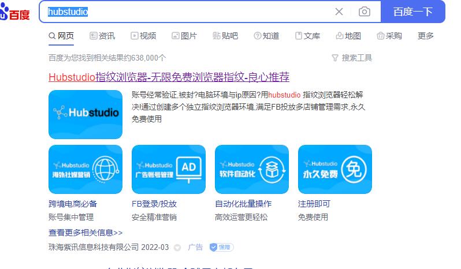Screen dimensions: 461x269
Task: Go to the 知道 tab
Action: pyautogui.click(x=266, y=36)
